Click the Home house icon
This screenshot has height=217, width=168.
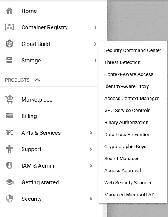[x=9, y=11]
